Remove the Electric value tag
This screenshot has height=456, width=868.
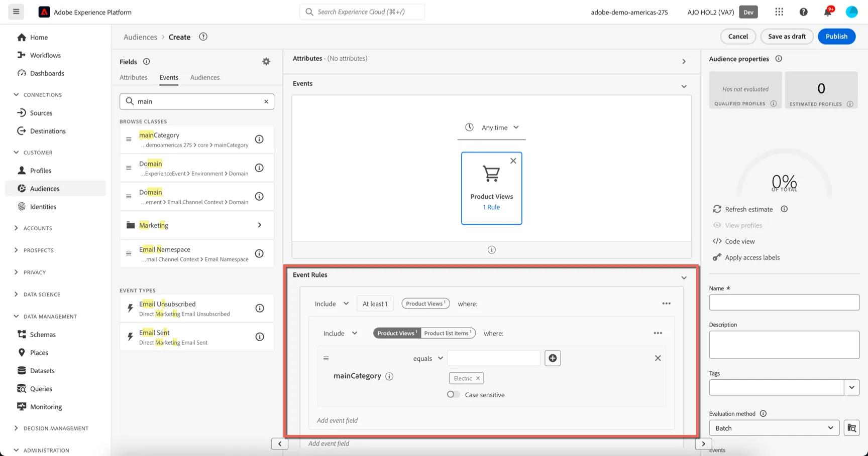(478, 378)
